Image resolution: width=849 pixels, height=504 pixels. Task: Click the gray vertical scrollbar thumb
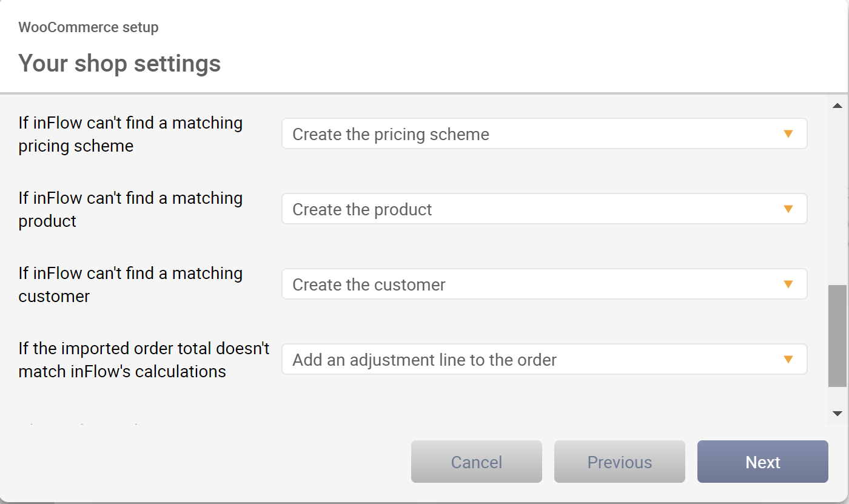(837, 335)
